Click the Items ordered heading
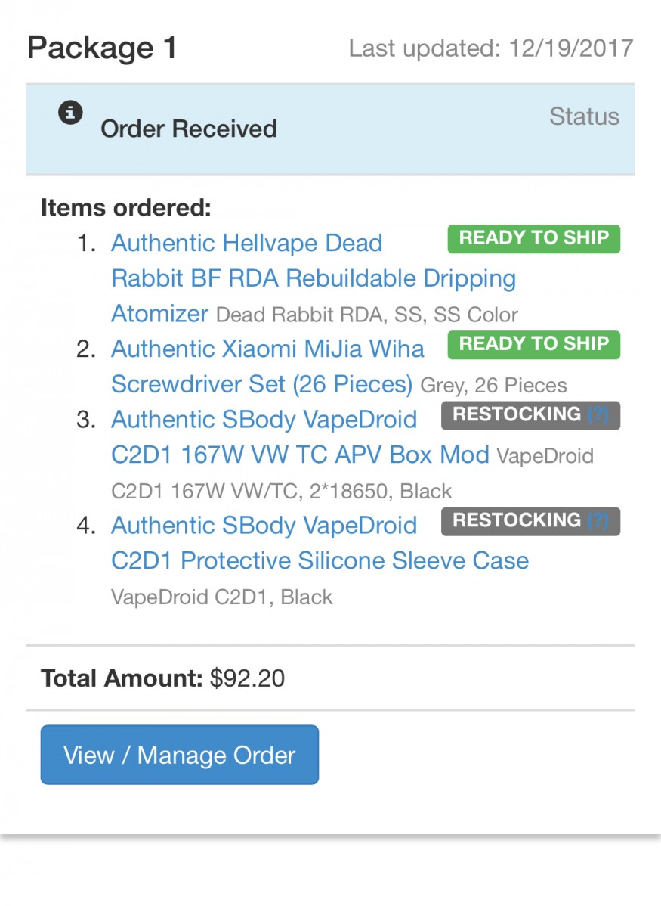 pos(126,207)
